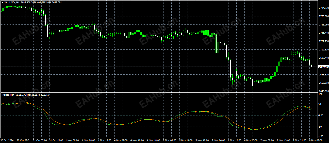Click the -100 level on indicator scale

pyautogui.click(x=321, y=137)
